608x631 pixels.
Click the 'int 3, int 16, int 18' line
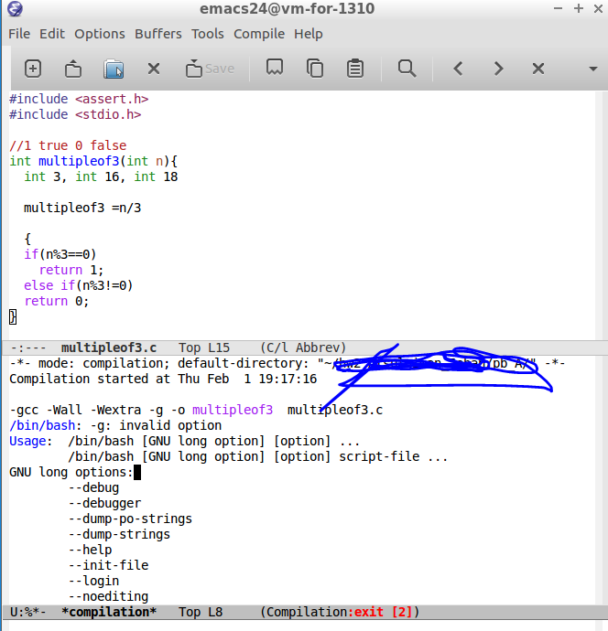[x=101, y=177]
